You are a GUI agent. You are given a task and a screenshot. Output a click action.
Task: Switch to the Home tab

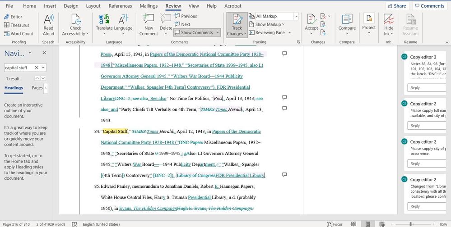(x=30, y=6)
